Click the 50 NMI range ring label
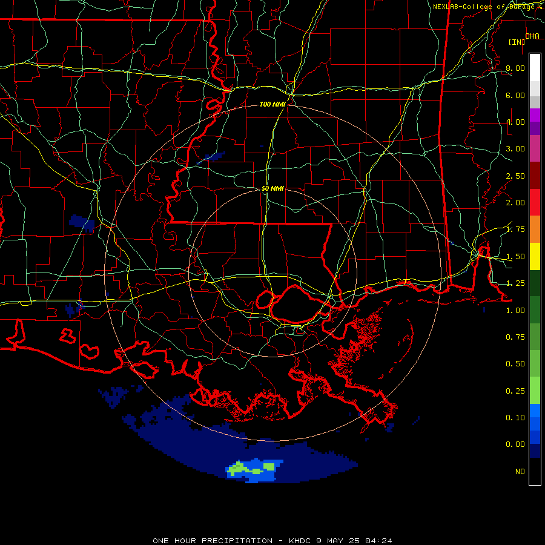This screenshot has height=545, width=545. [272, 188]
